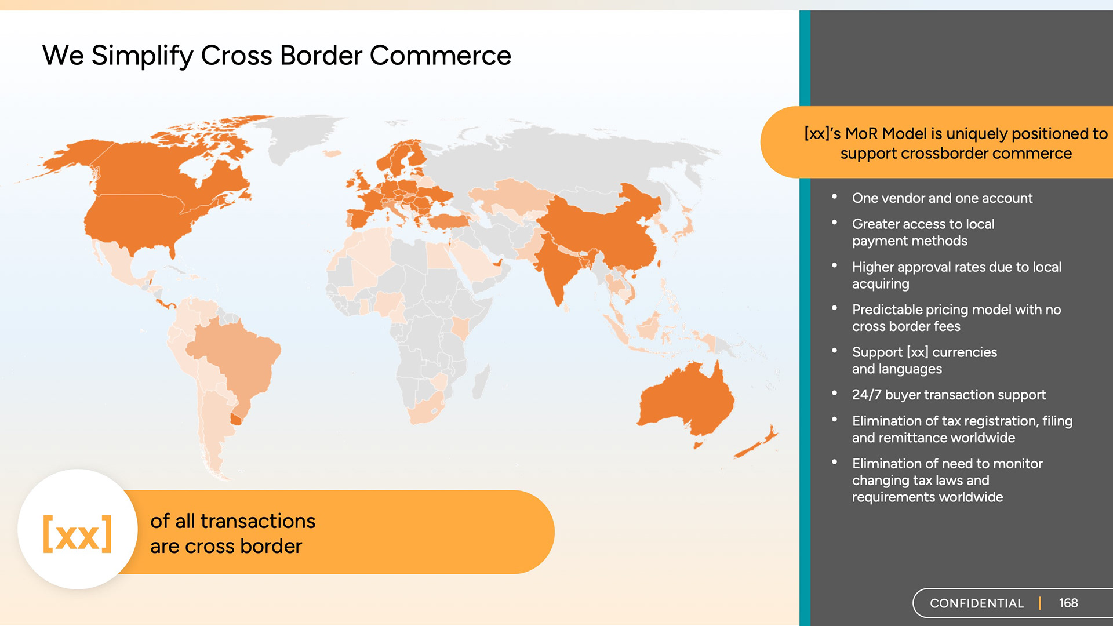The height and width of the screenshot is (626, 1113).
Task: Click the white [xx] circle badge
Action: click(78, 530)
